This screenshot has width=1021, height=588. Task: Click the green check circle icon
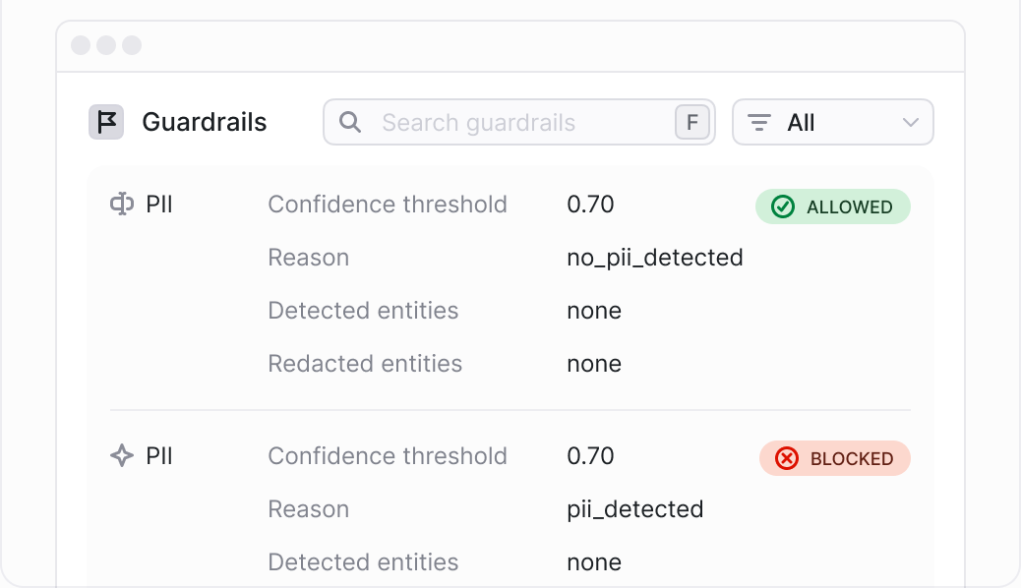pyautogui.click(x=783, y=206)
